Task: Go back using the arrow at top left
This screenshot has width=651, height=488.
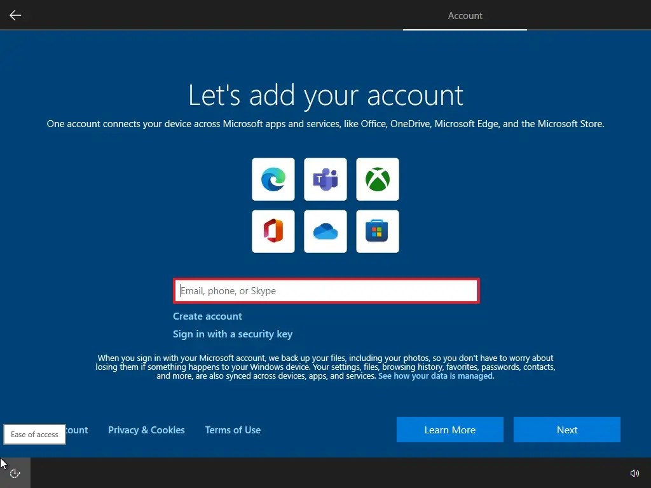Action: coord(15,15)
